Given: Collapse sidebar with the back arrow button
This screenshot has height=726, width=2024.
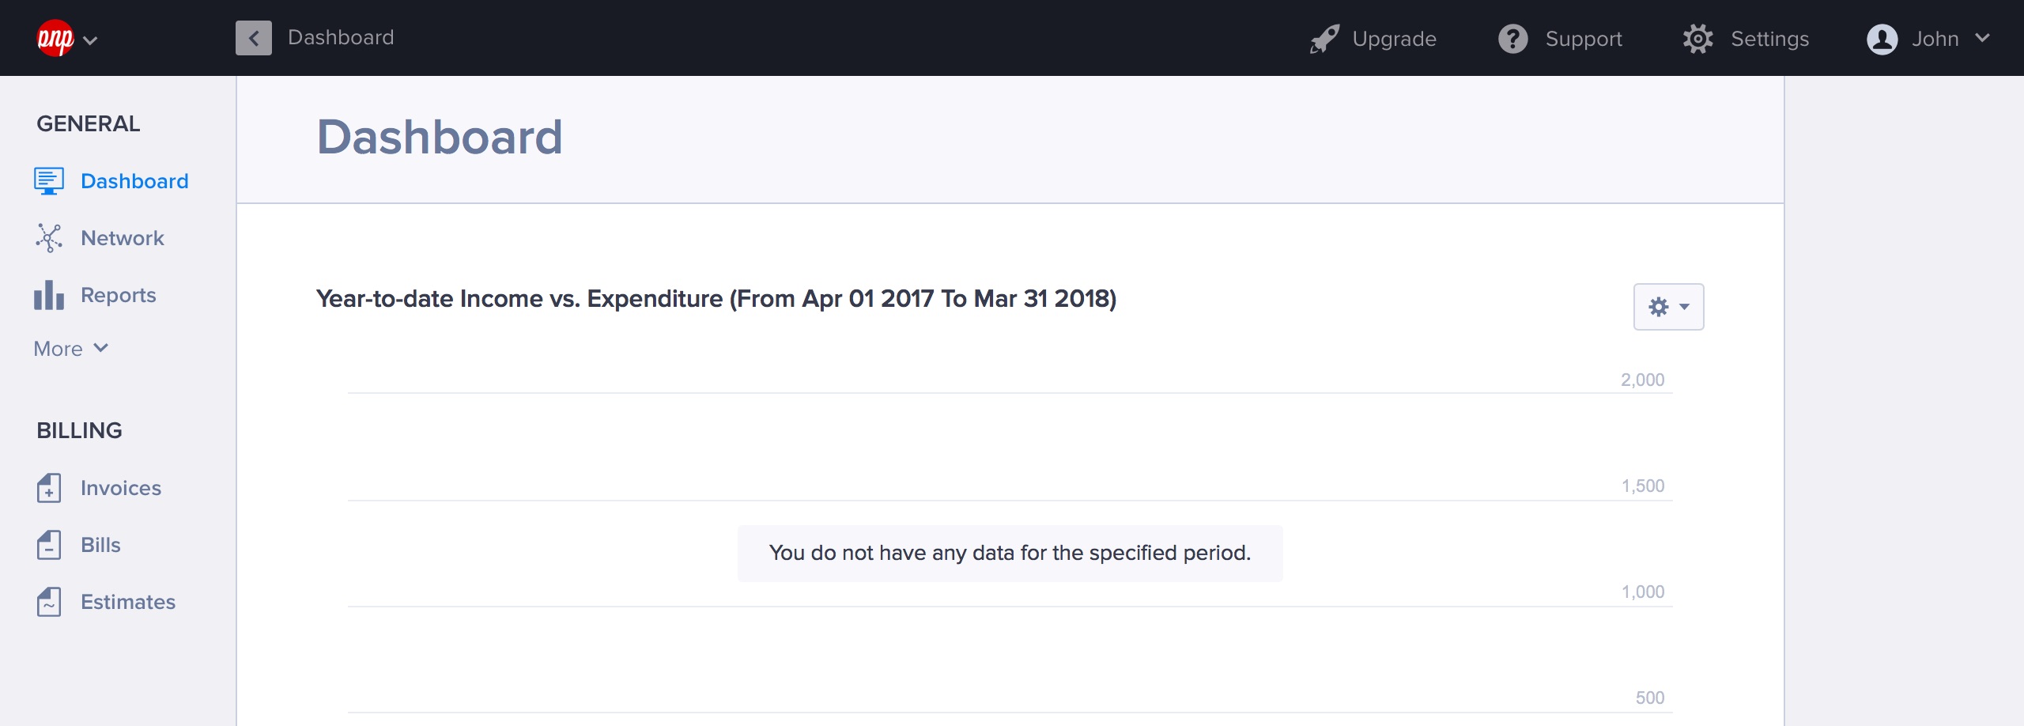Looking at the screenshot, I should pyautogui.click(x=254, y=38).
